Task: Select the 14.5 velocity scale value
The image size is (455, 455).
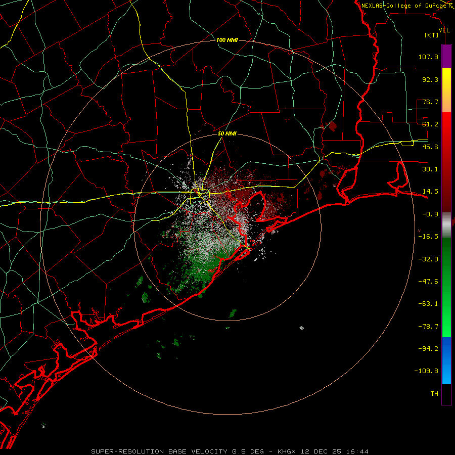Action: pyautogui.click(x=430, y=192)
